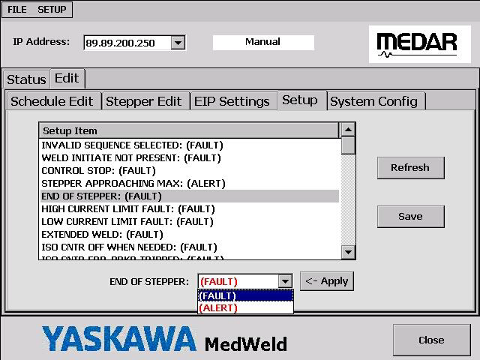Go to the EIP Settings tab

click(233, 101)
